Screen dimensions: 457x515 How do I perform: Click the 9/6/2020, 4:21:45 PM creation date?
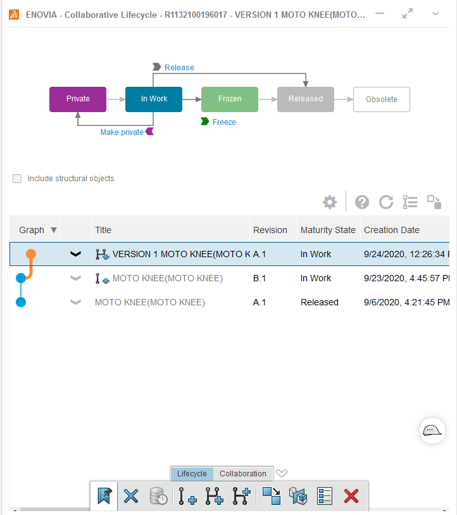406,302
